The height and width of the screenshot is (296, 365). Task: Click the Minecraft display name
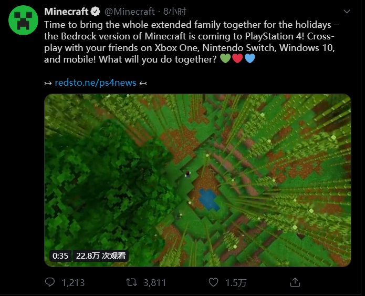tap(66, 11)
